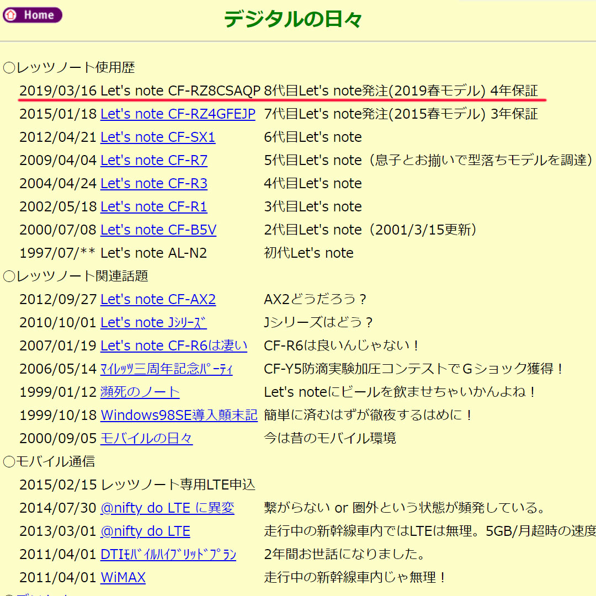Click the Let's note AL-N2 text
This screenshot has height=596, width=596.
click(153, 253)
